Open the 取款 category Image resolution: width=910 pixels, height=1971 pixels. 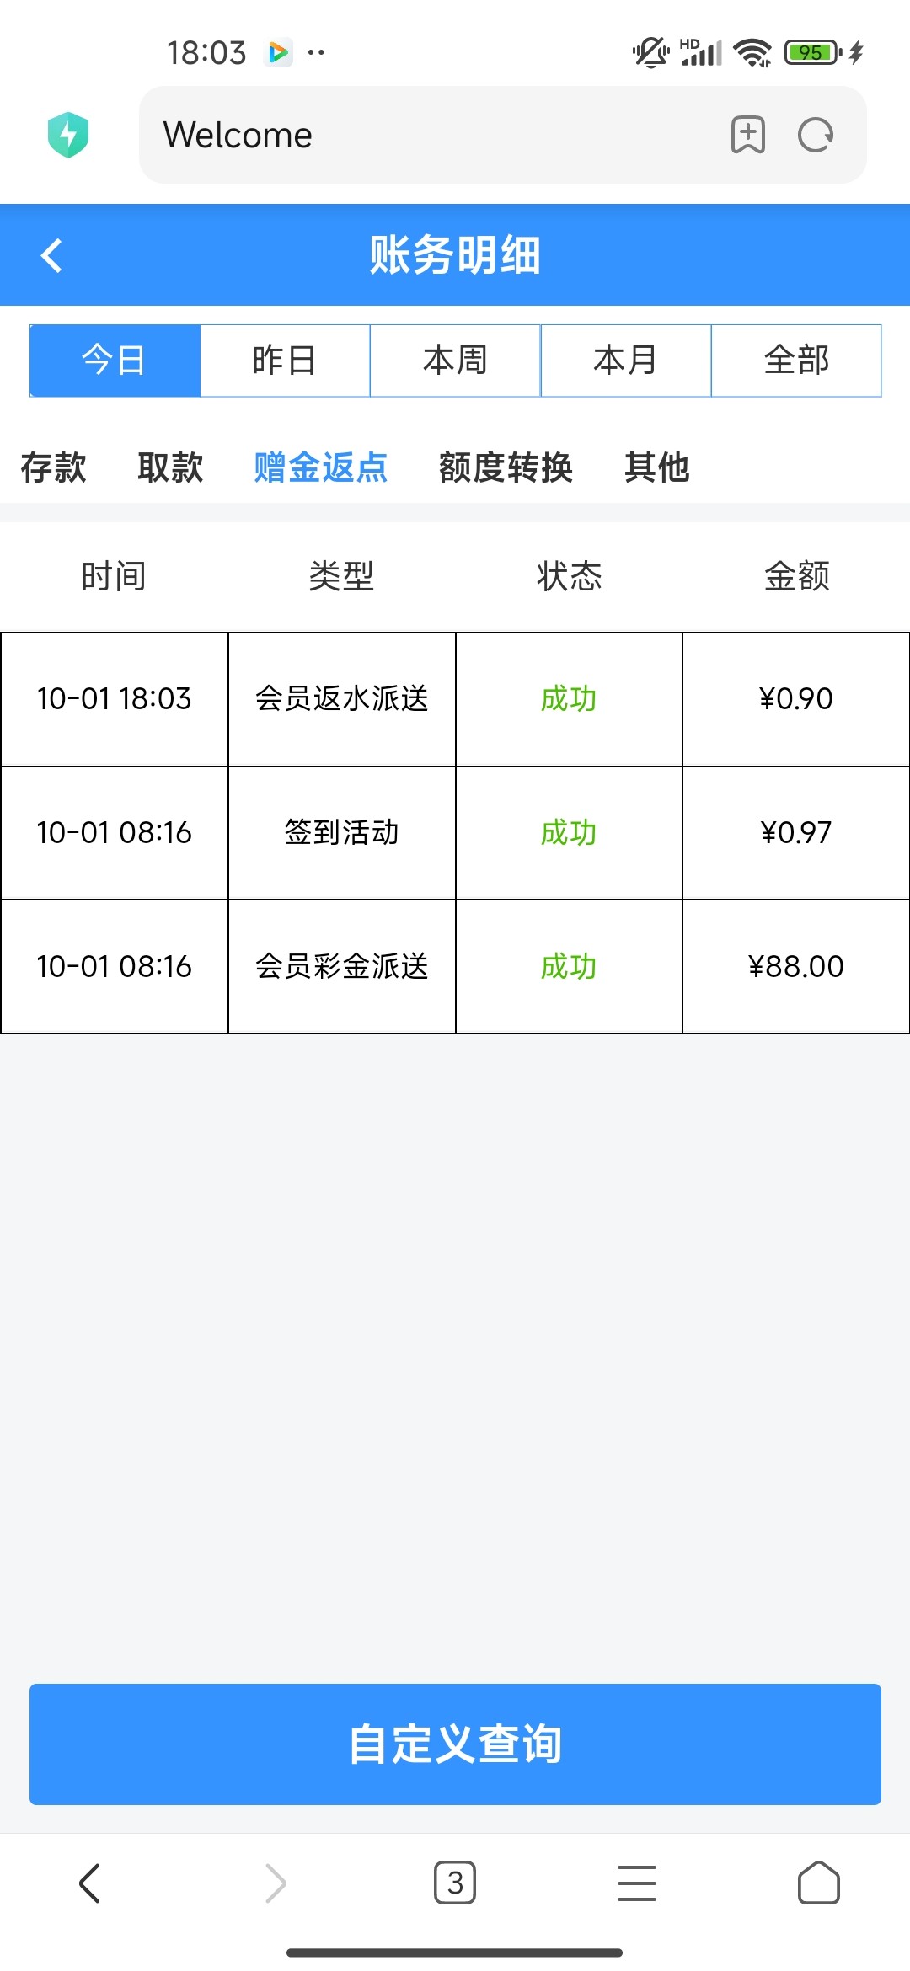(x=170, y=467)
